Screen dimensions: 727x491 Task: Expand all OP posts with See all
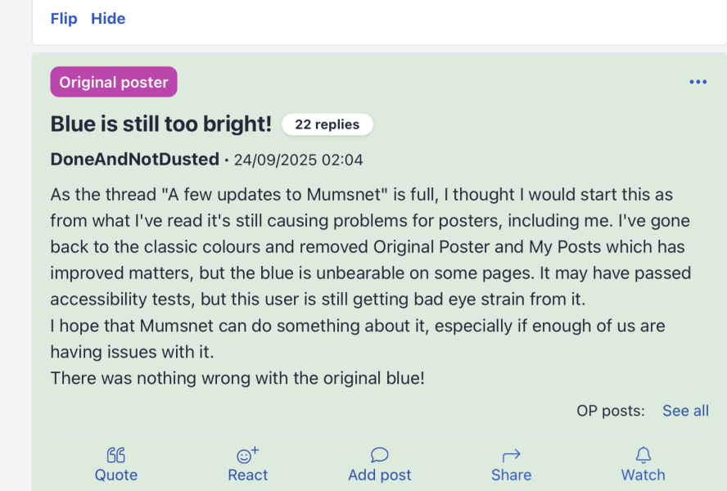[685, 410]
